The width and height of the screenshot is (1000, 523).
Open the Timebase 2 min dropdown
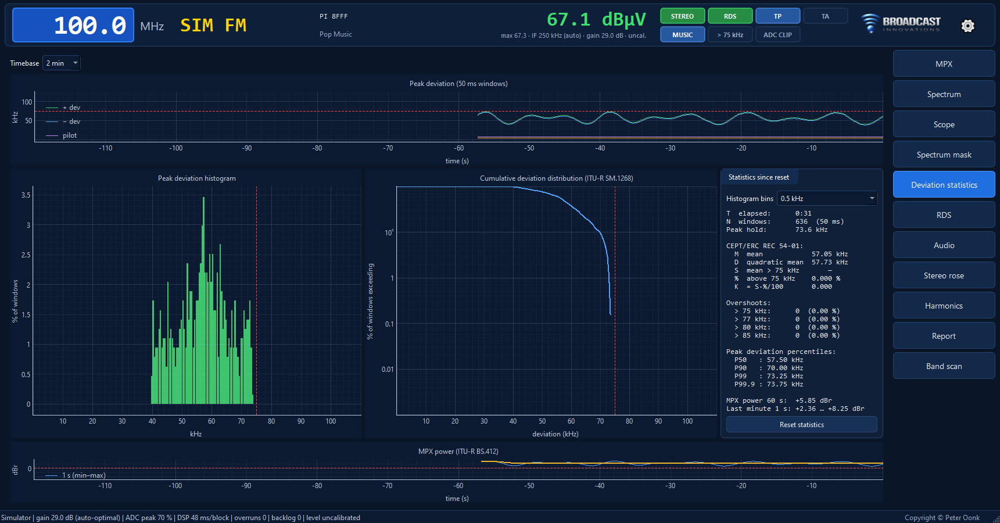(61, 63)
